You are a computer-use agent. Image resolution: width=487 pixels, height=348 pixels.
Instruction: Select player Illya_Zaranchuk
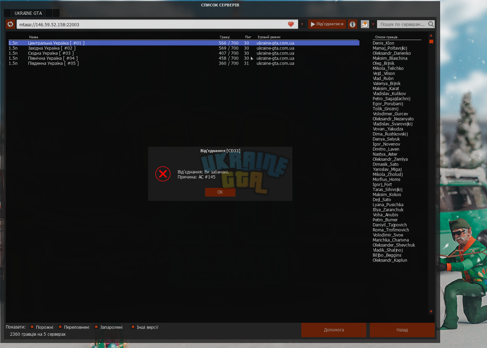point(388,210)
